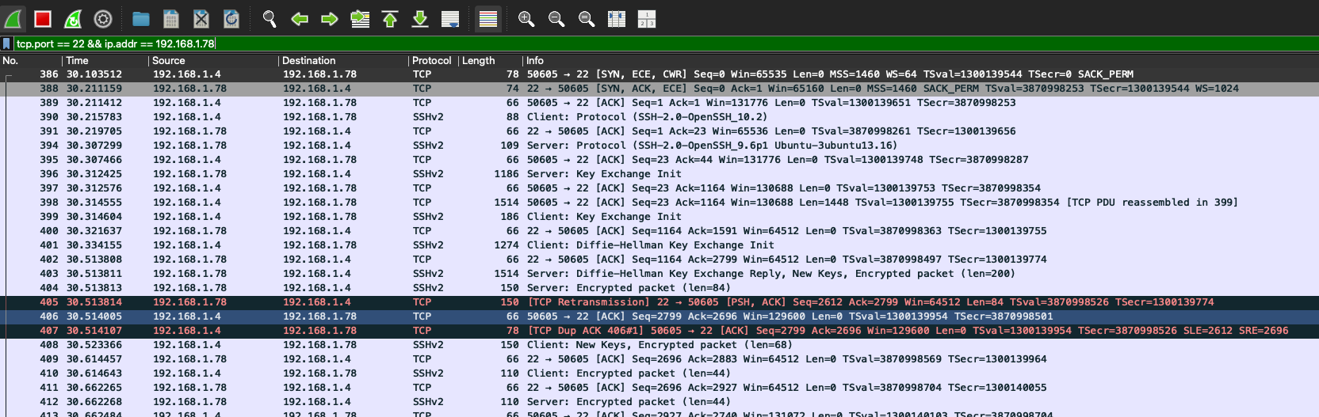
Task: Select packet 408 Client New Keys row
Action: click(x=659, y=345)
